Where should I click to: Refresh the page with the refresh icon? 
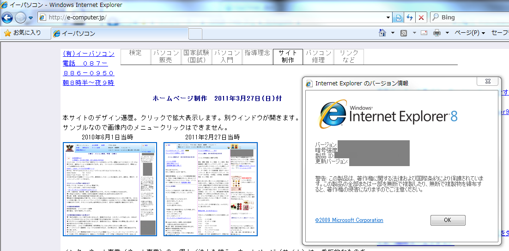[410, 18]
